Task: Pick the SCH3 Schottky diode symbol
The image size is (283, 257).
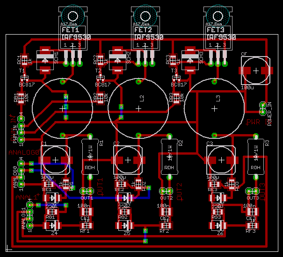Action: pos(190,60)
